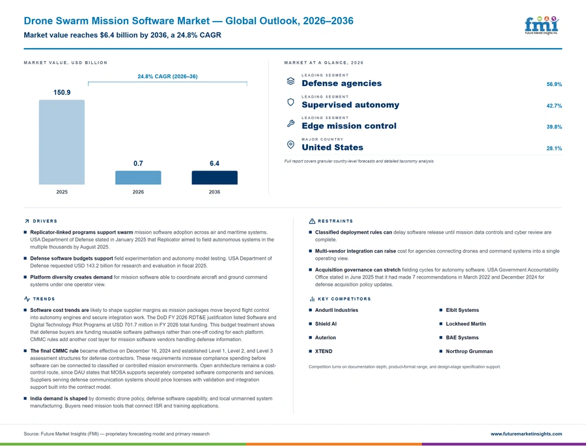Click the 56.9% share value

(554, 85)
